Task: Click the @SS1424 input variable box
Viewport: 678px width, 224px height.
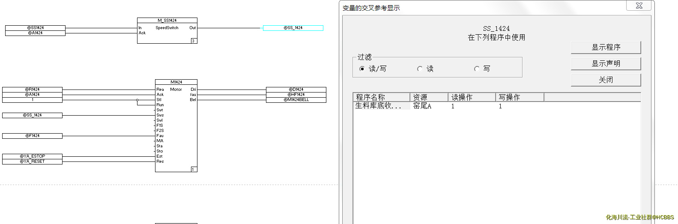Action: click(35, 27)
